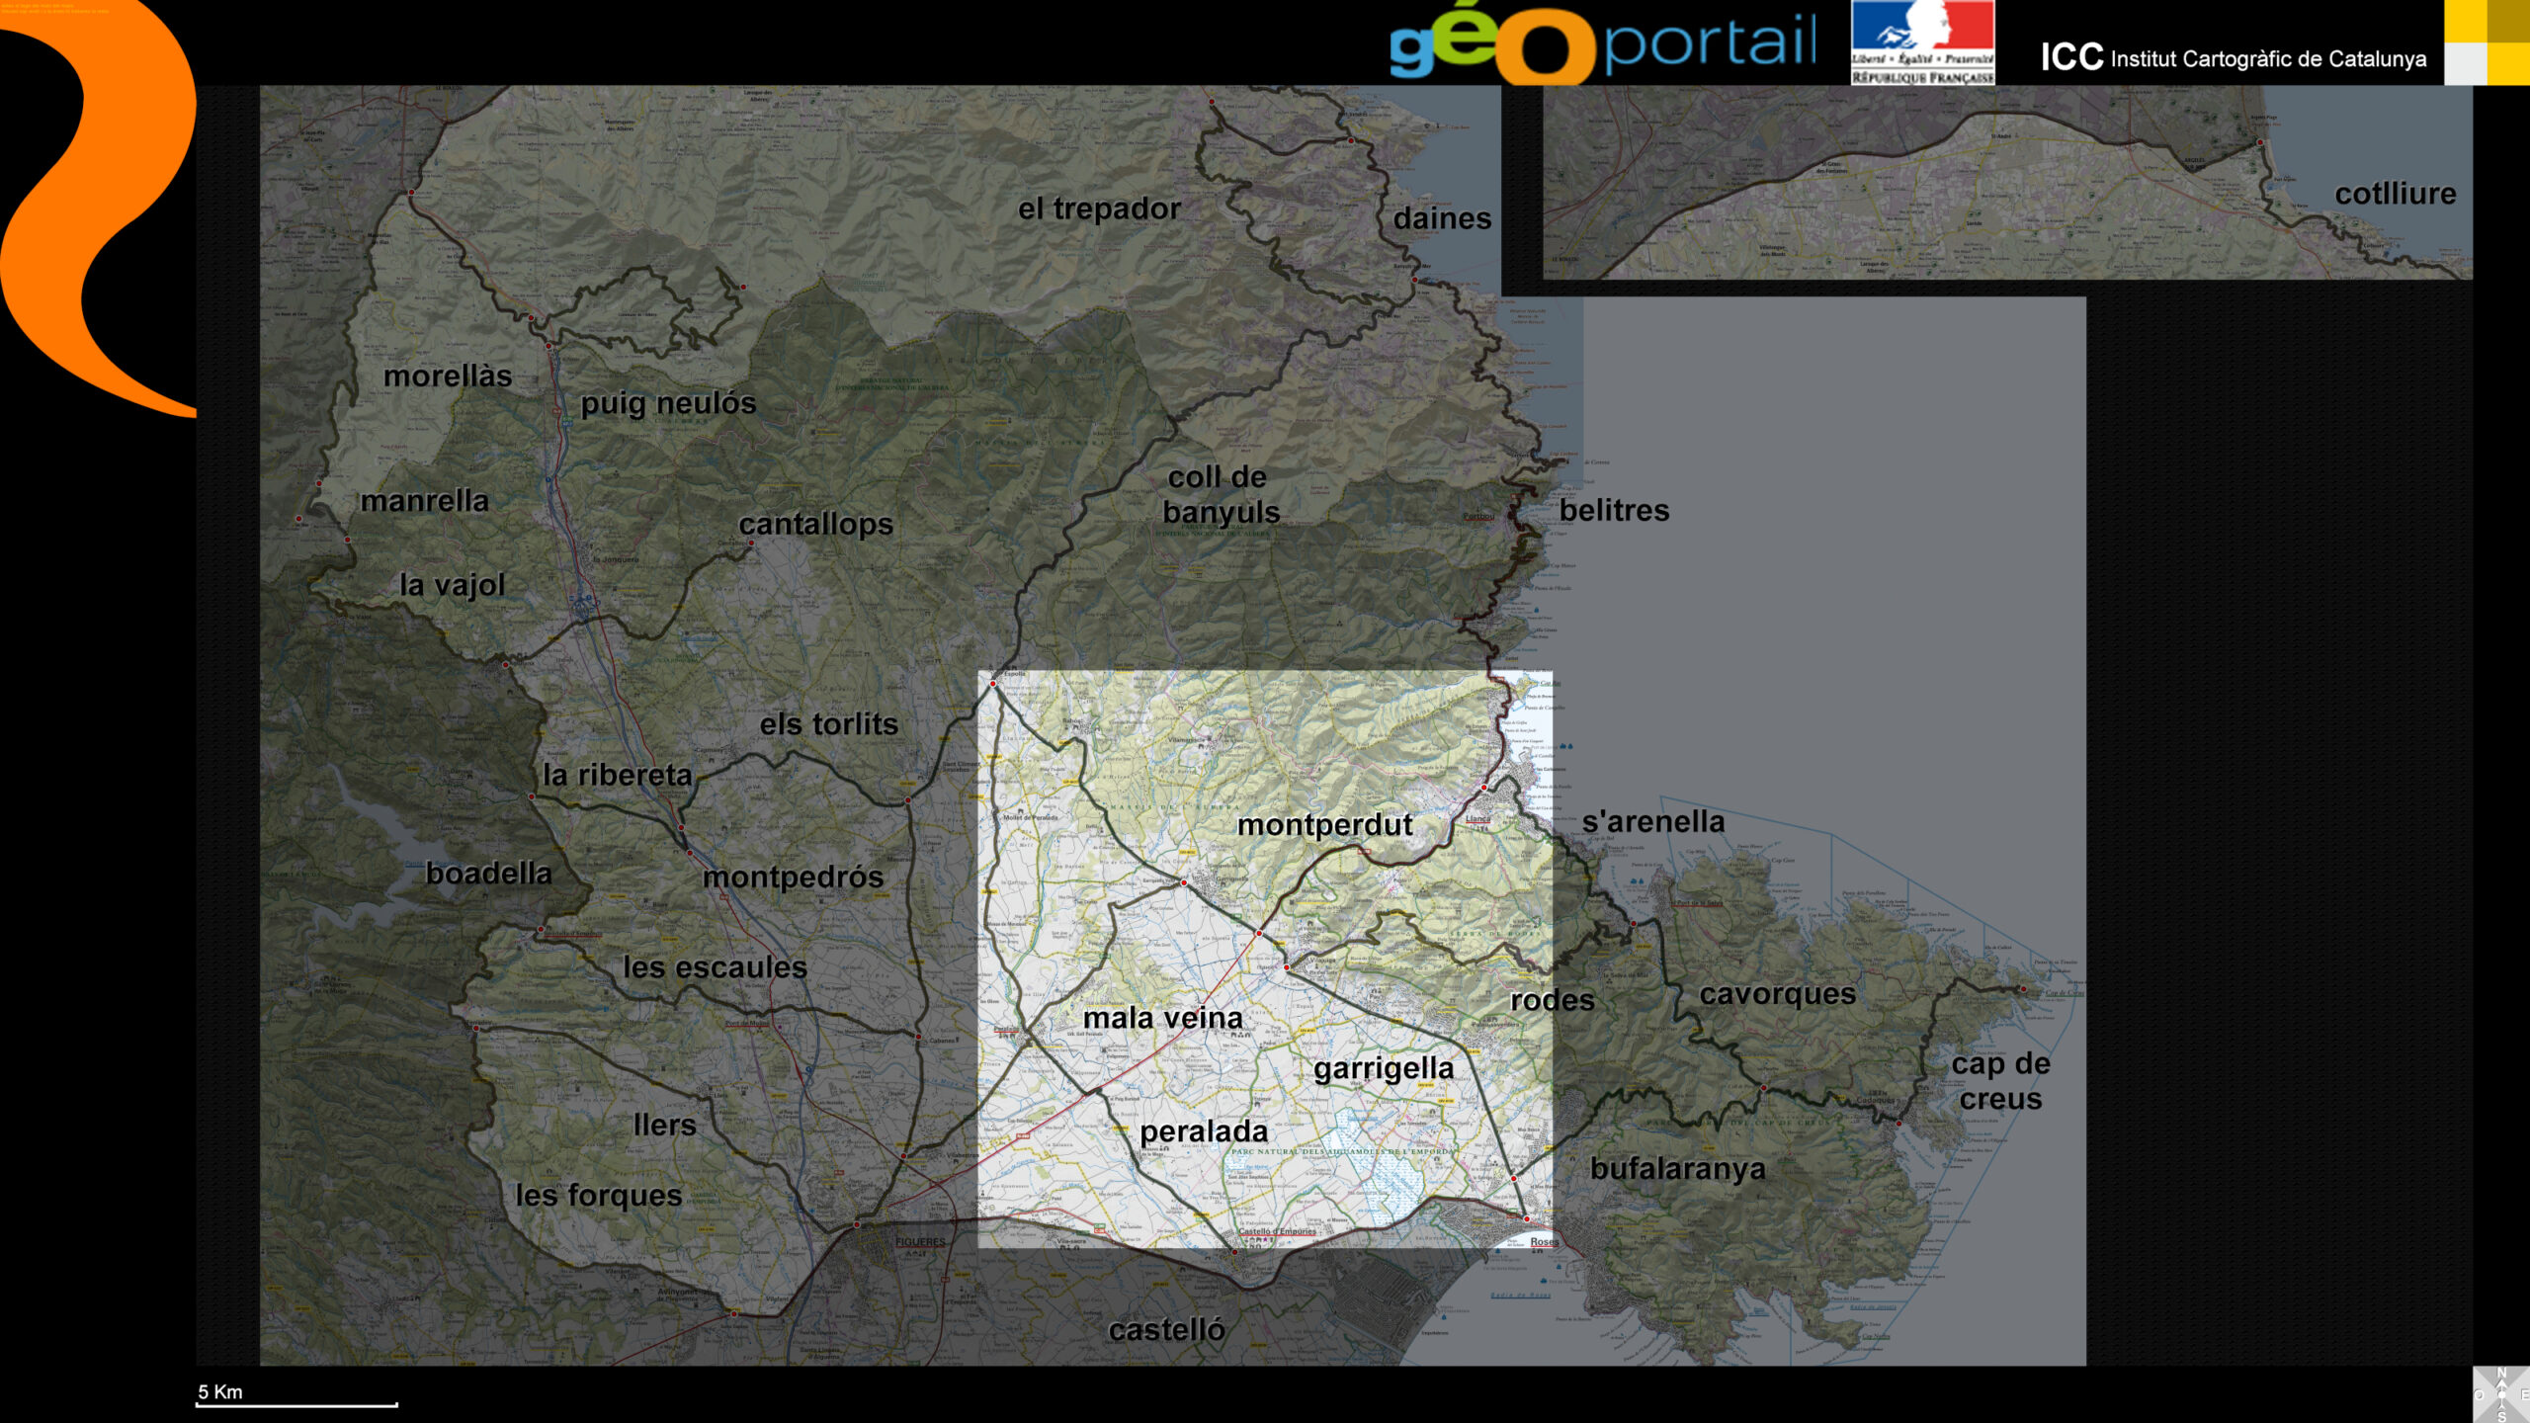This screenshot has height=1423, width=2530.
Task: Click the coll de banyuls label
Action: point(1221,494)
